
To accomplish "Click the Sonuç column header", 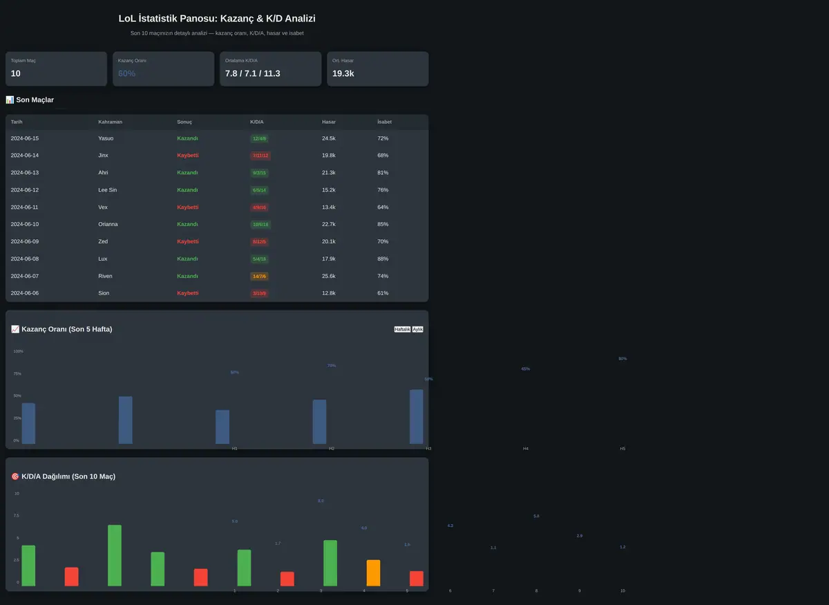I will 184,122.
